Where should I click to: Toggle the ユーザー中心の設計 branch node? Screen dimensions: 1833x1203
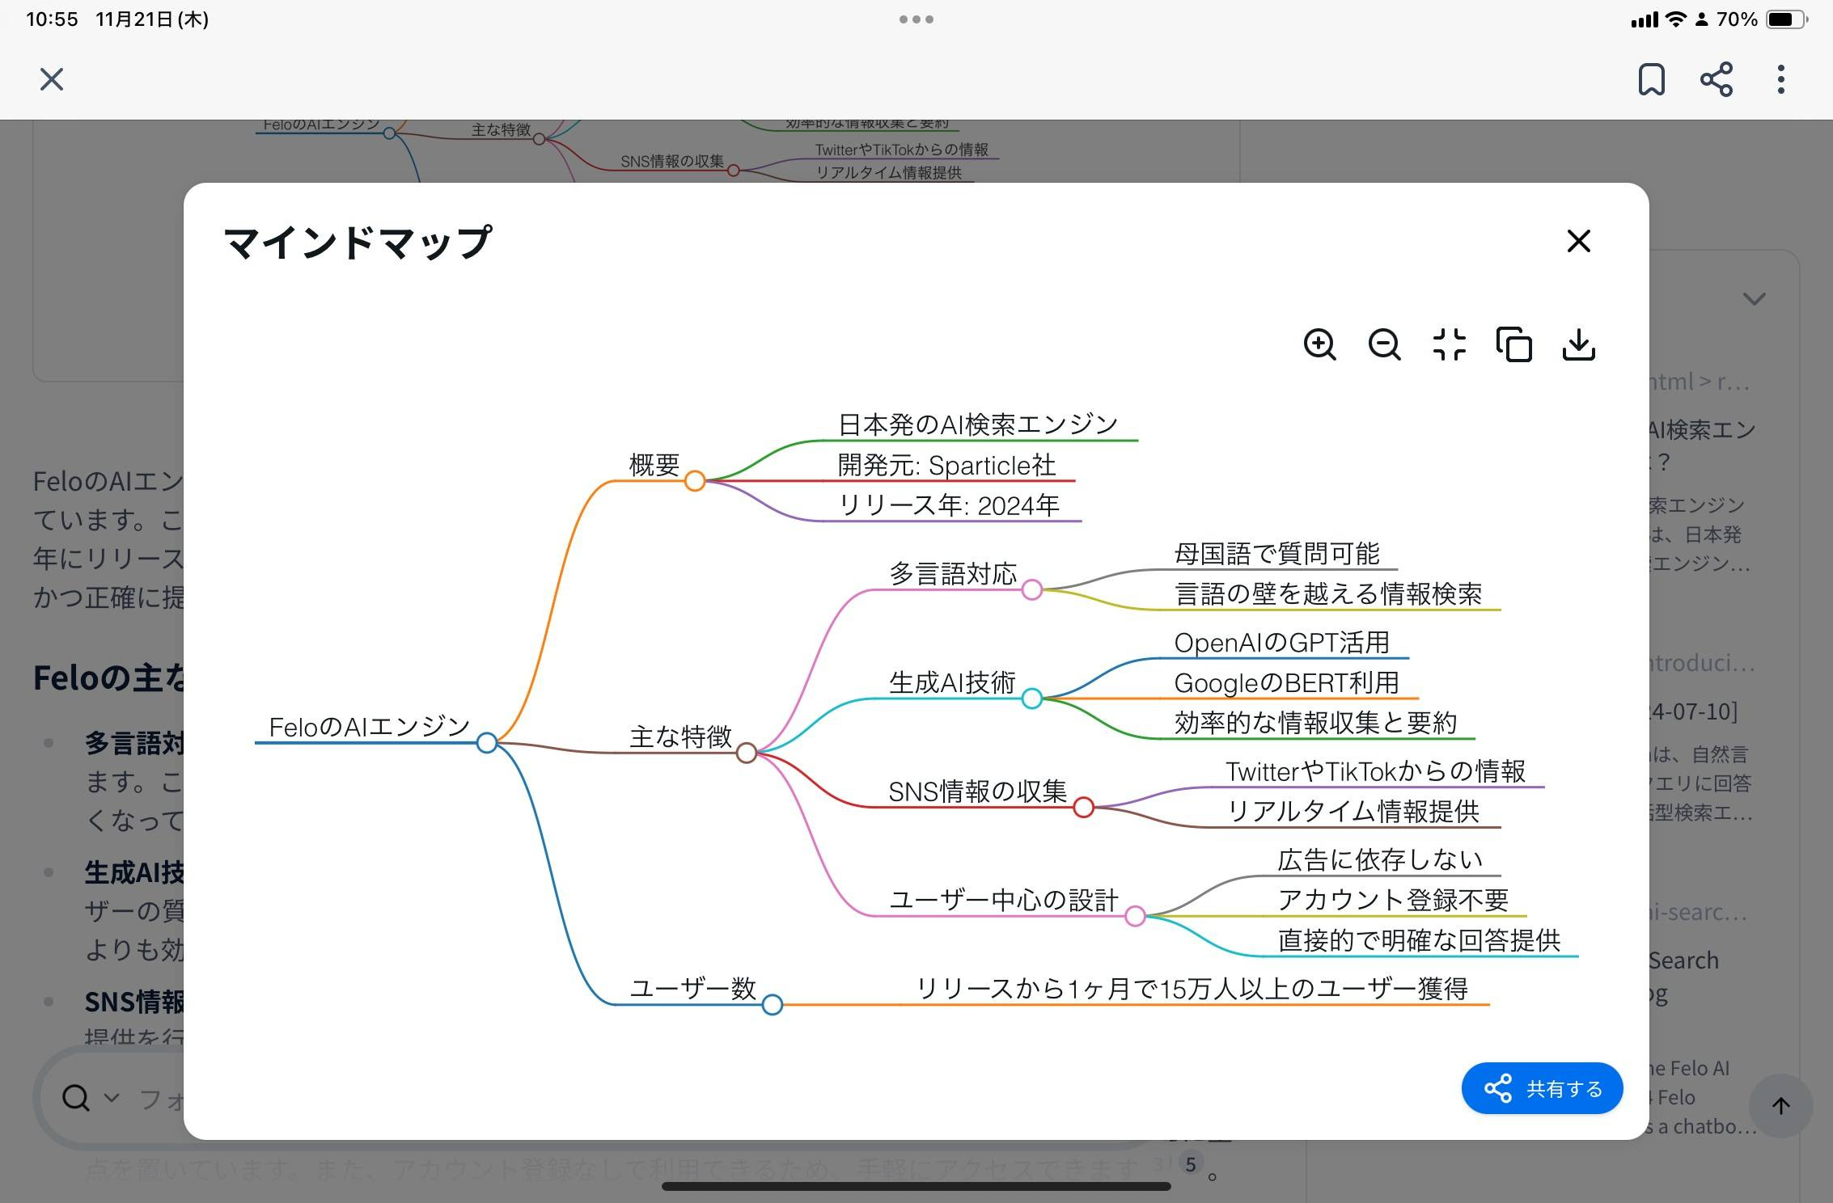[1135, 916]
